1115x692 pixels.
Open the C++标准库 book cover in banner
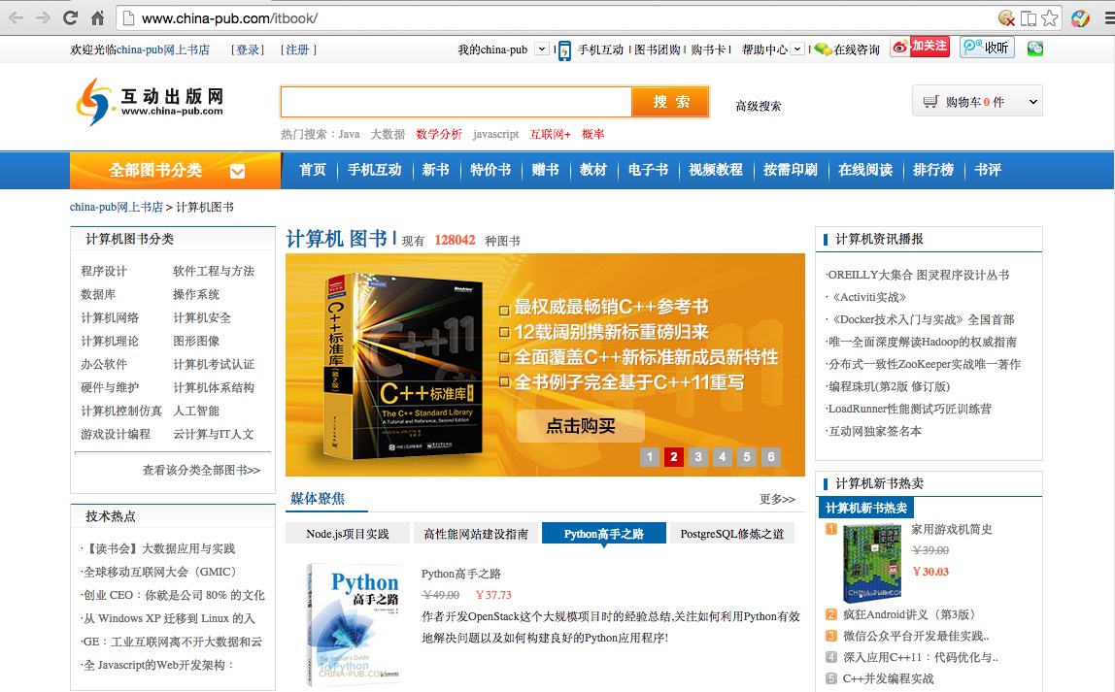[402, 366]
